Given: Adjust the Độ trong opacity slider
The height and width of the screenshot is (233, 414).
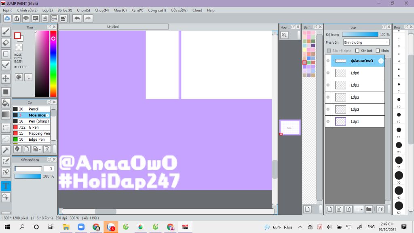Looking at the screenshot, I should coord(360,34).
